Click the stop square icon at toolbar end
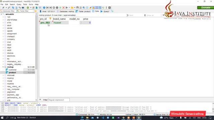 coord(109,8)
